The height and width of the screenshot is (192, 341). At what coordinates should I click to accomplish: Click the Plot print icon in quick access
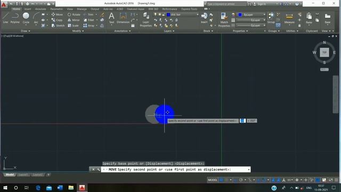[27, 4]
